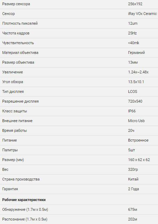Select the 'Германий' lens material value
Image resolution: width=158 pixels, height=224 pixels.
click(136, 53)
